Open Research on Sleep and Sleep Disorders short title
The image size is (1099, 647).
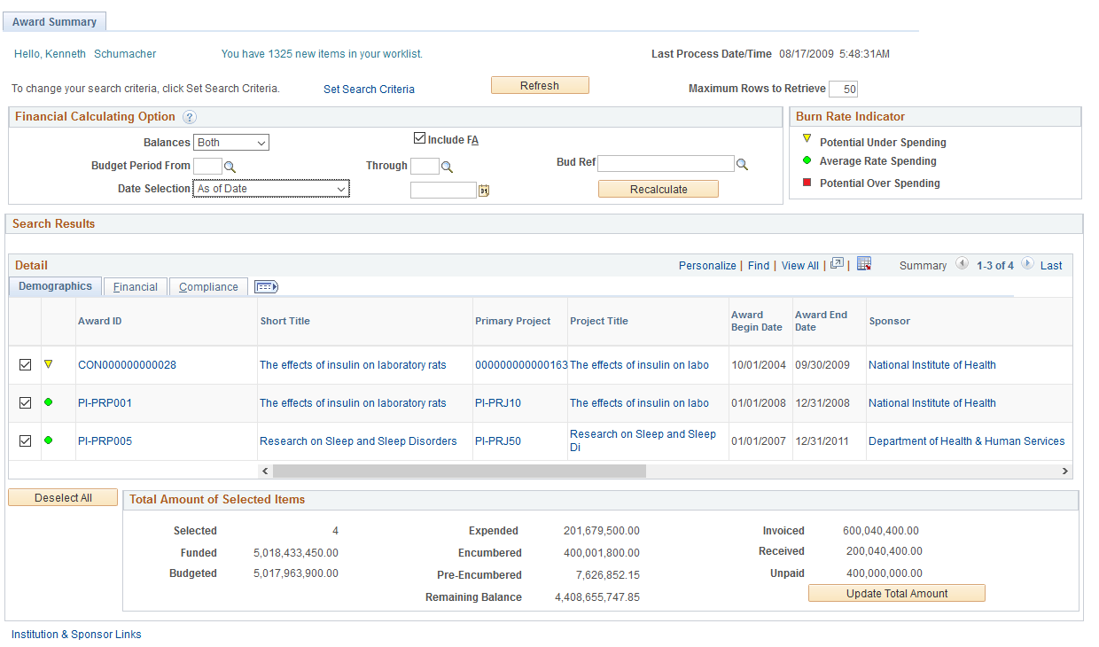[x=358, y=441]
